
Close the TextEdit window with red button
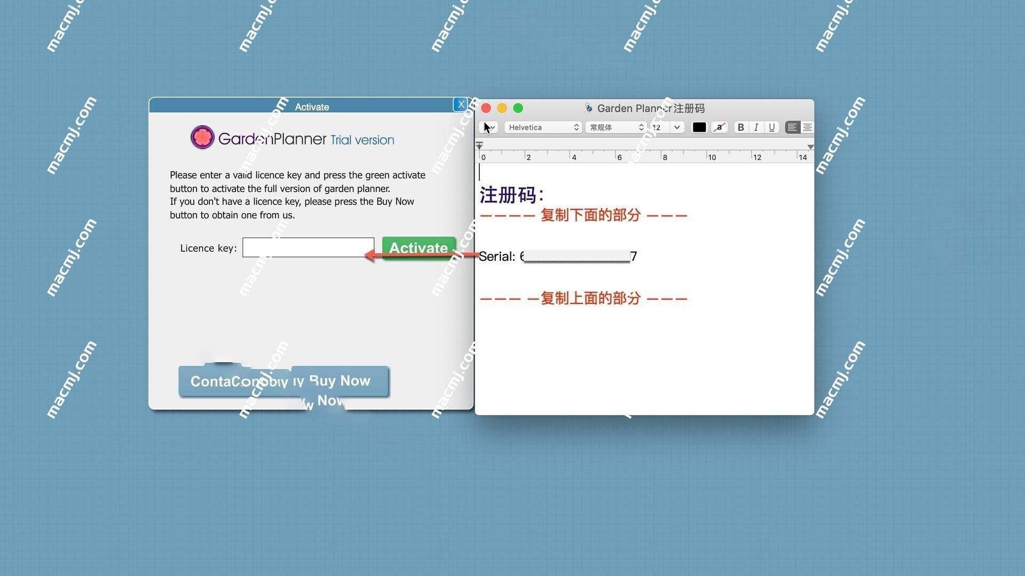tap(486, 108)
